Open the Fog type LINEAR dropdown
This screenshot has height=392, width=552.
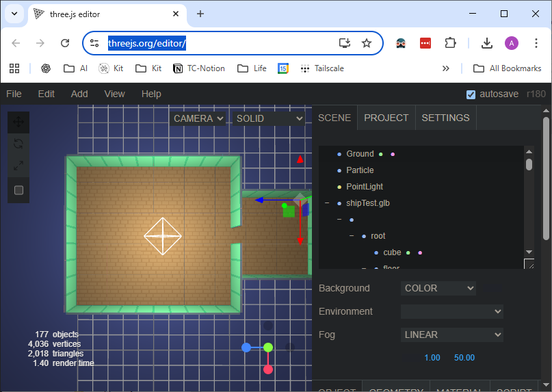coord(452,335)
